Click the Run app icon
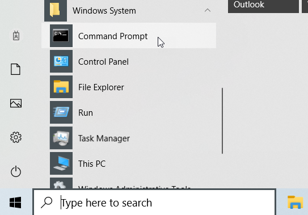Screen dimensions: 308x215 (61, 112)
